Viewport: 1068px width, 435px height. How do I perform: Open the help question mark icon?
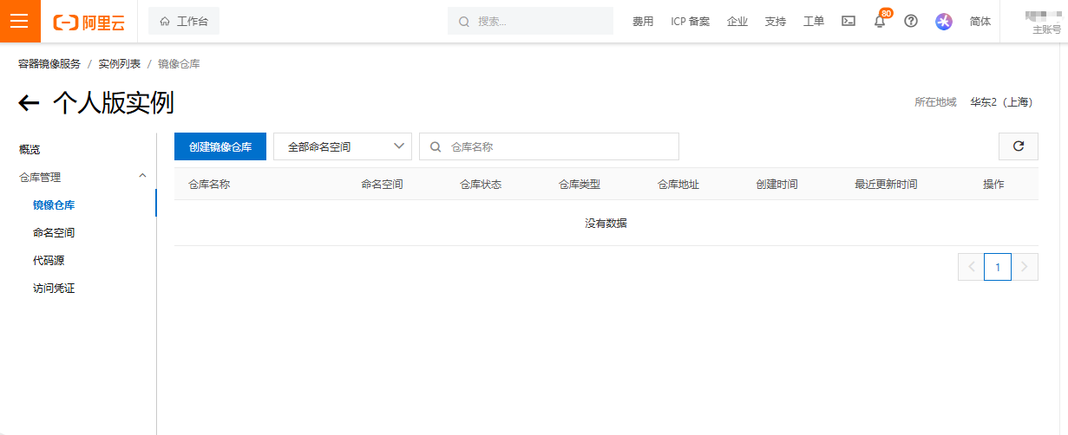pos(911,21)
